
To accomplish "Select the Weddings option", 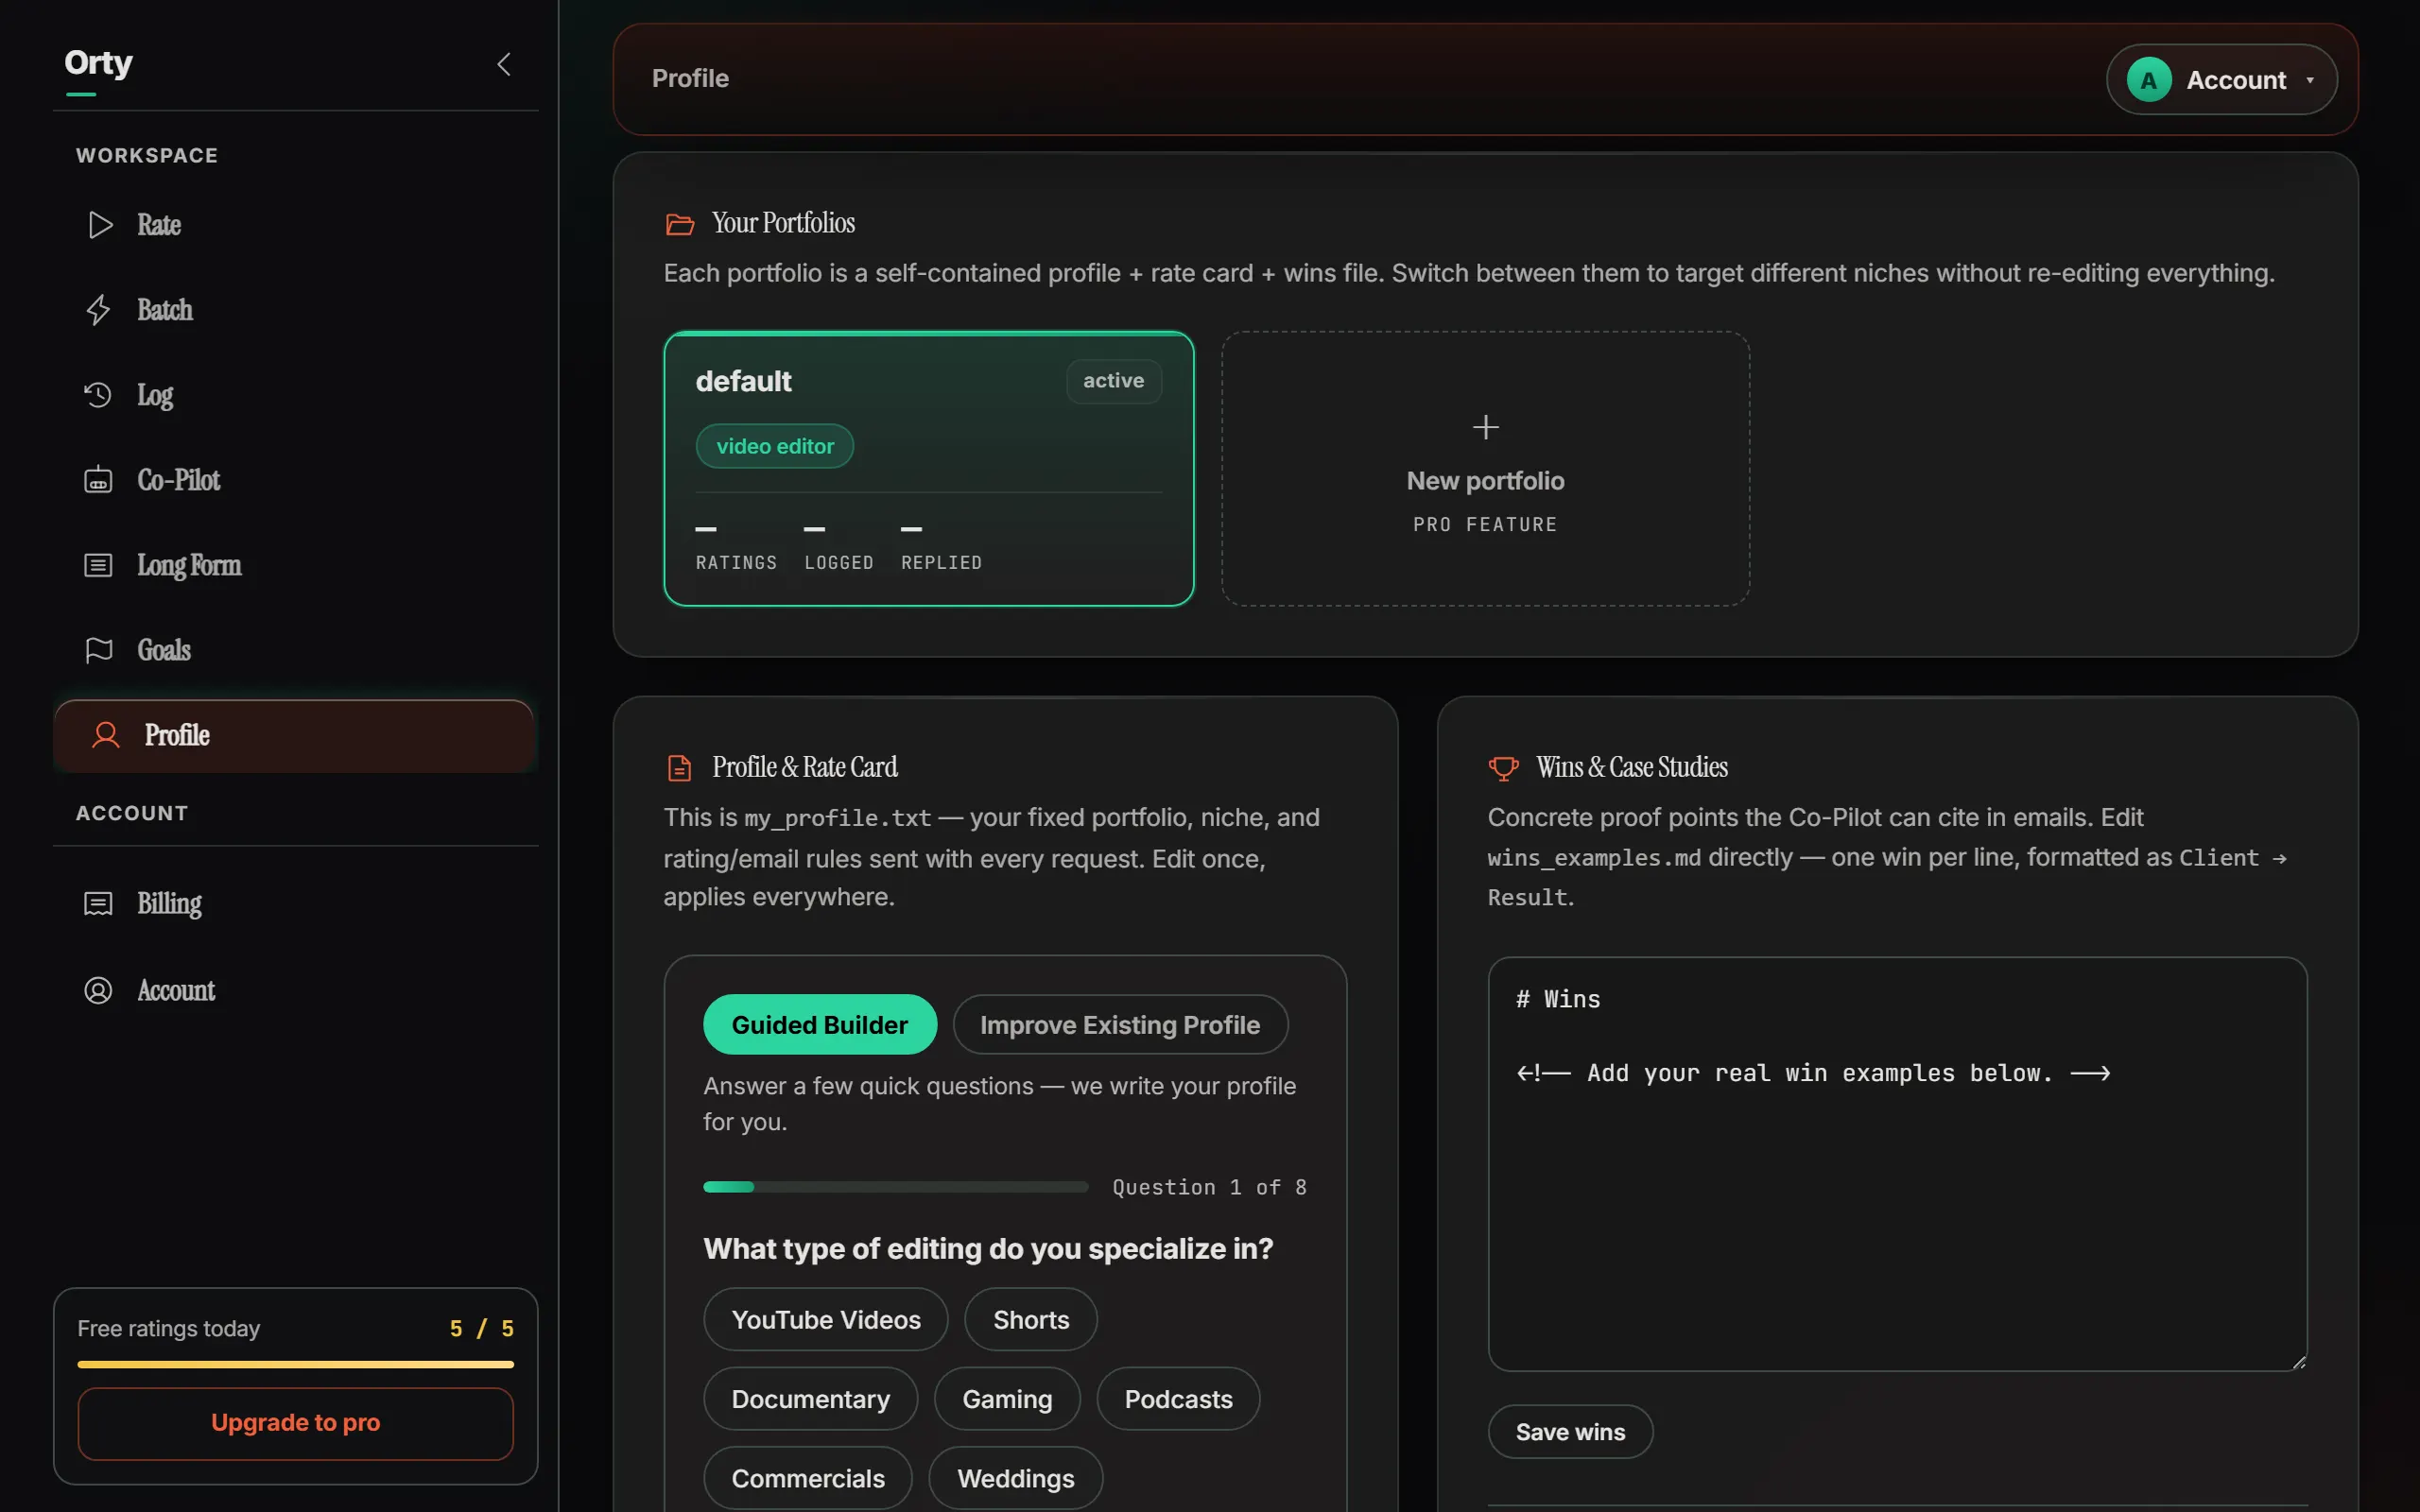I will (1015, 1477).
